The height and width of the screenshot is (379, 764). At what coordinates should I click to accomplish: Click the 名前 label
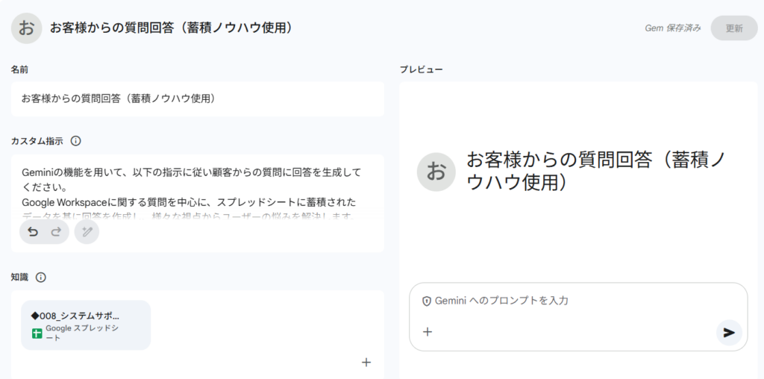(x=19, y=69)
